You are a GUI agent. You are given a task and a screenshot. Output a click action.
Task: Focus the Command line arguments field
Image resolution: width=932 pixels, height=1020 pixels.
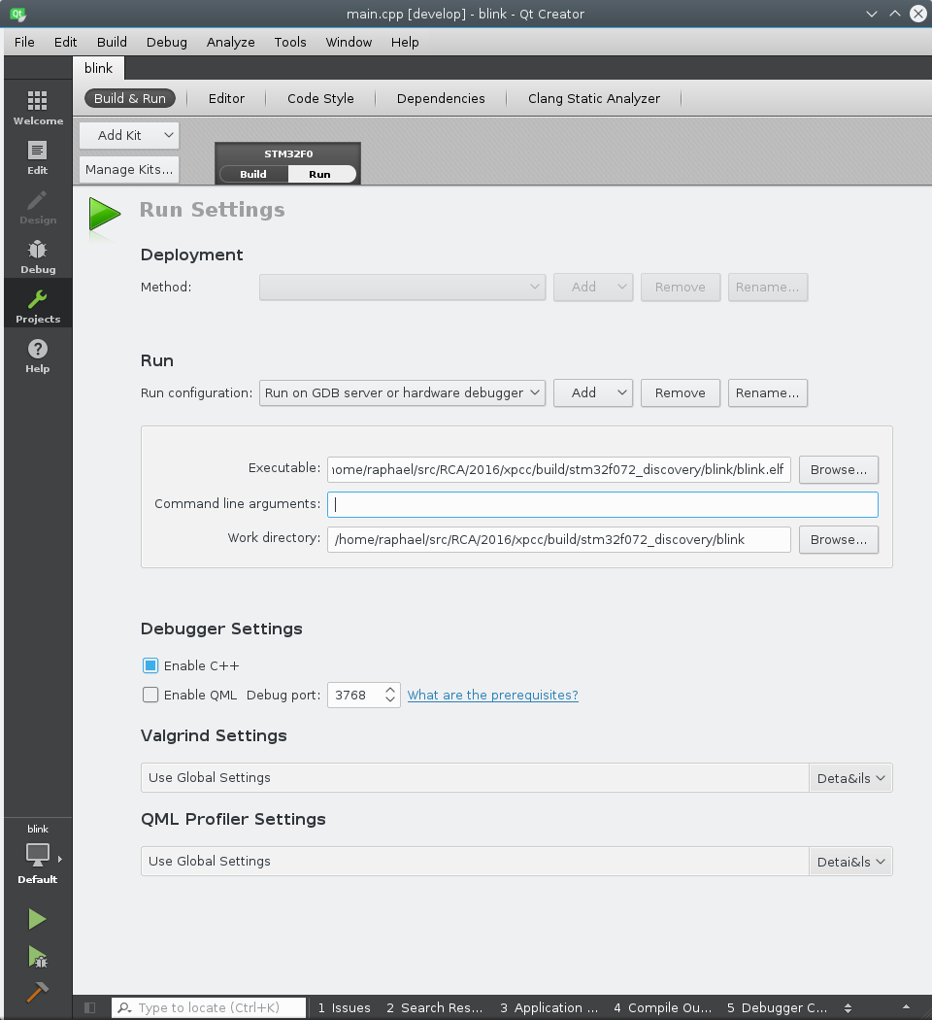pos(603,505)
